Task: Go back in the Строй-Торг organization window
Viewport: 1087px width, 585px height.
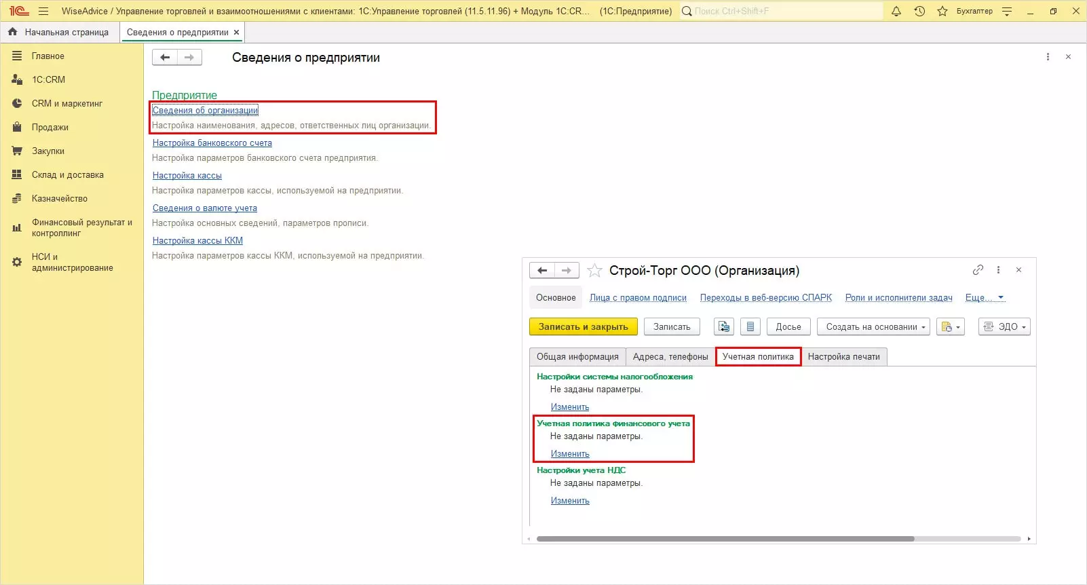Action: pyautogui.click(x=541, y=270)
